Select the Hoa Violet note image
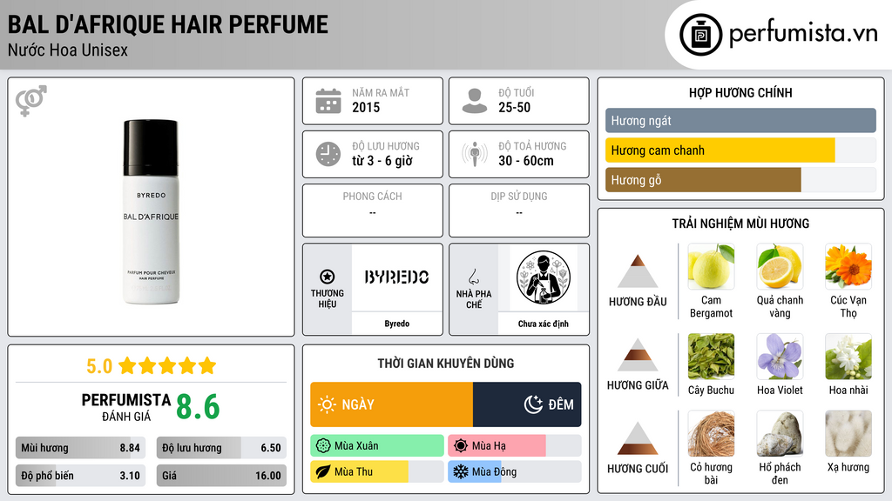This screenshot has height=501, width=892. click(x=780, y=356)
